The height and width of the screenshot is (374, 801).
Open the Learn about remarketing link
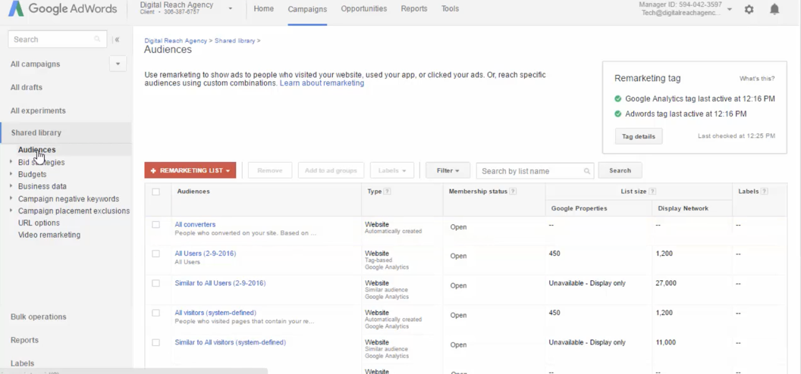[322, 83]
